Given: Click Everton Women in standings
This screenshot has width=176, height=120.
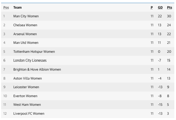Looking at the screenshot, I should click(25, 96).
